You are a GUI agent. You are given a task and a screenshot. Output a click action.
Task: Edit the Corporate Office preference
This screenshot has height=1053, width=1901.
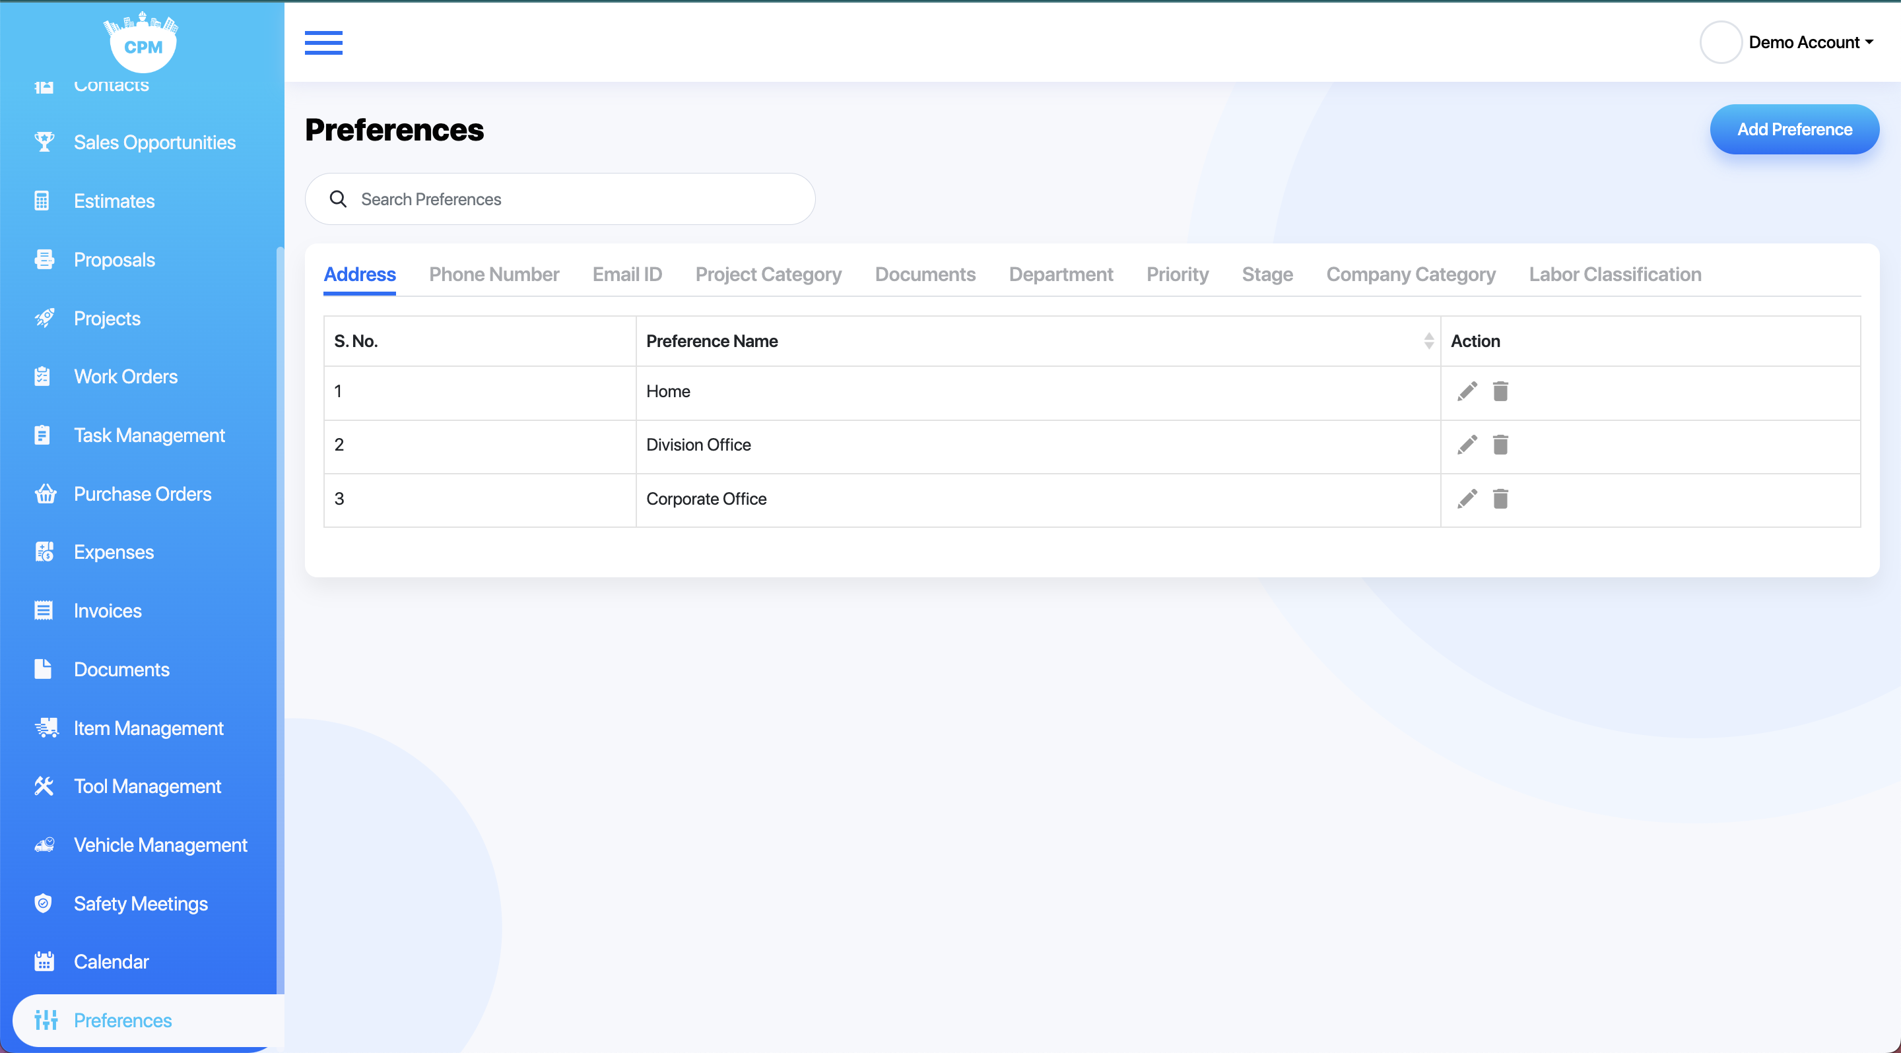coord(1467,499)
